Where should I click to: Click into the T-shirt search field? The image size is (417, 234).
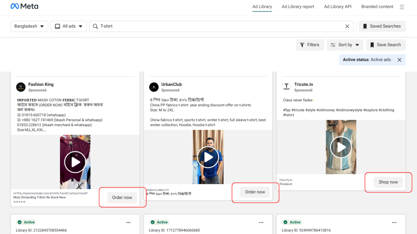220,27
